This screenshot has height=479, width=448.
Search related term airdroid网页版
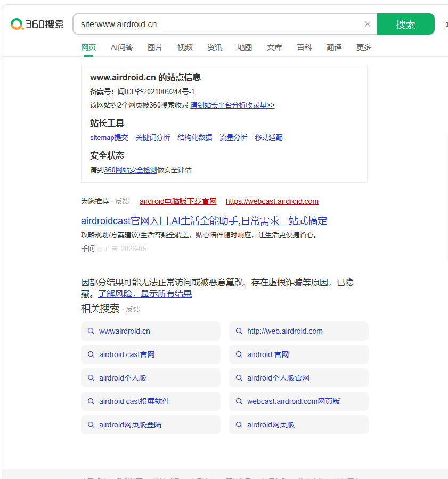[x=298, y=425]
